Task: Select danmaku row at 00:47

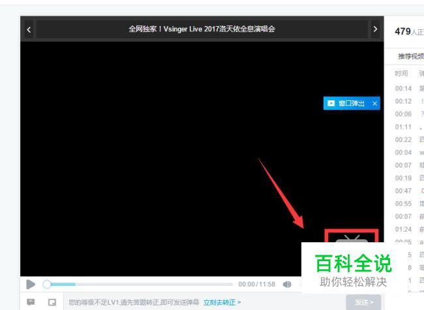Action: [x=409, y=191]
